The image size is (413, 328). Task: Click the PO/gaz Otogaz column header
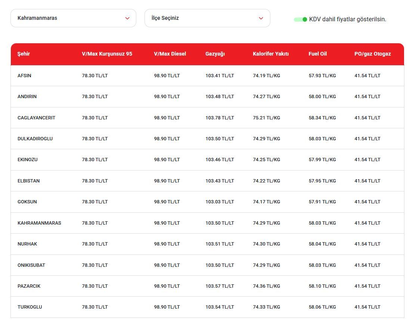tap(373, 54)
